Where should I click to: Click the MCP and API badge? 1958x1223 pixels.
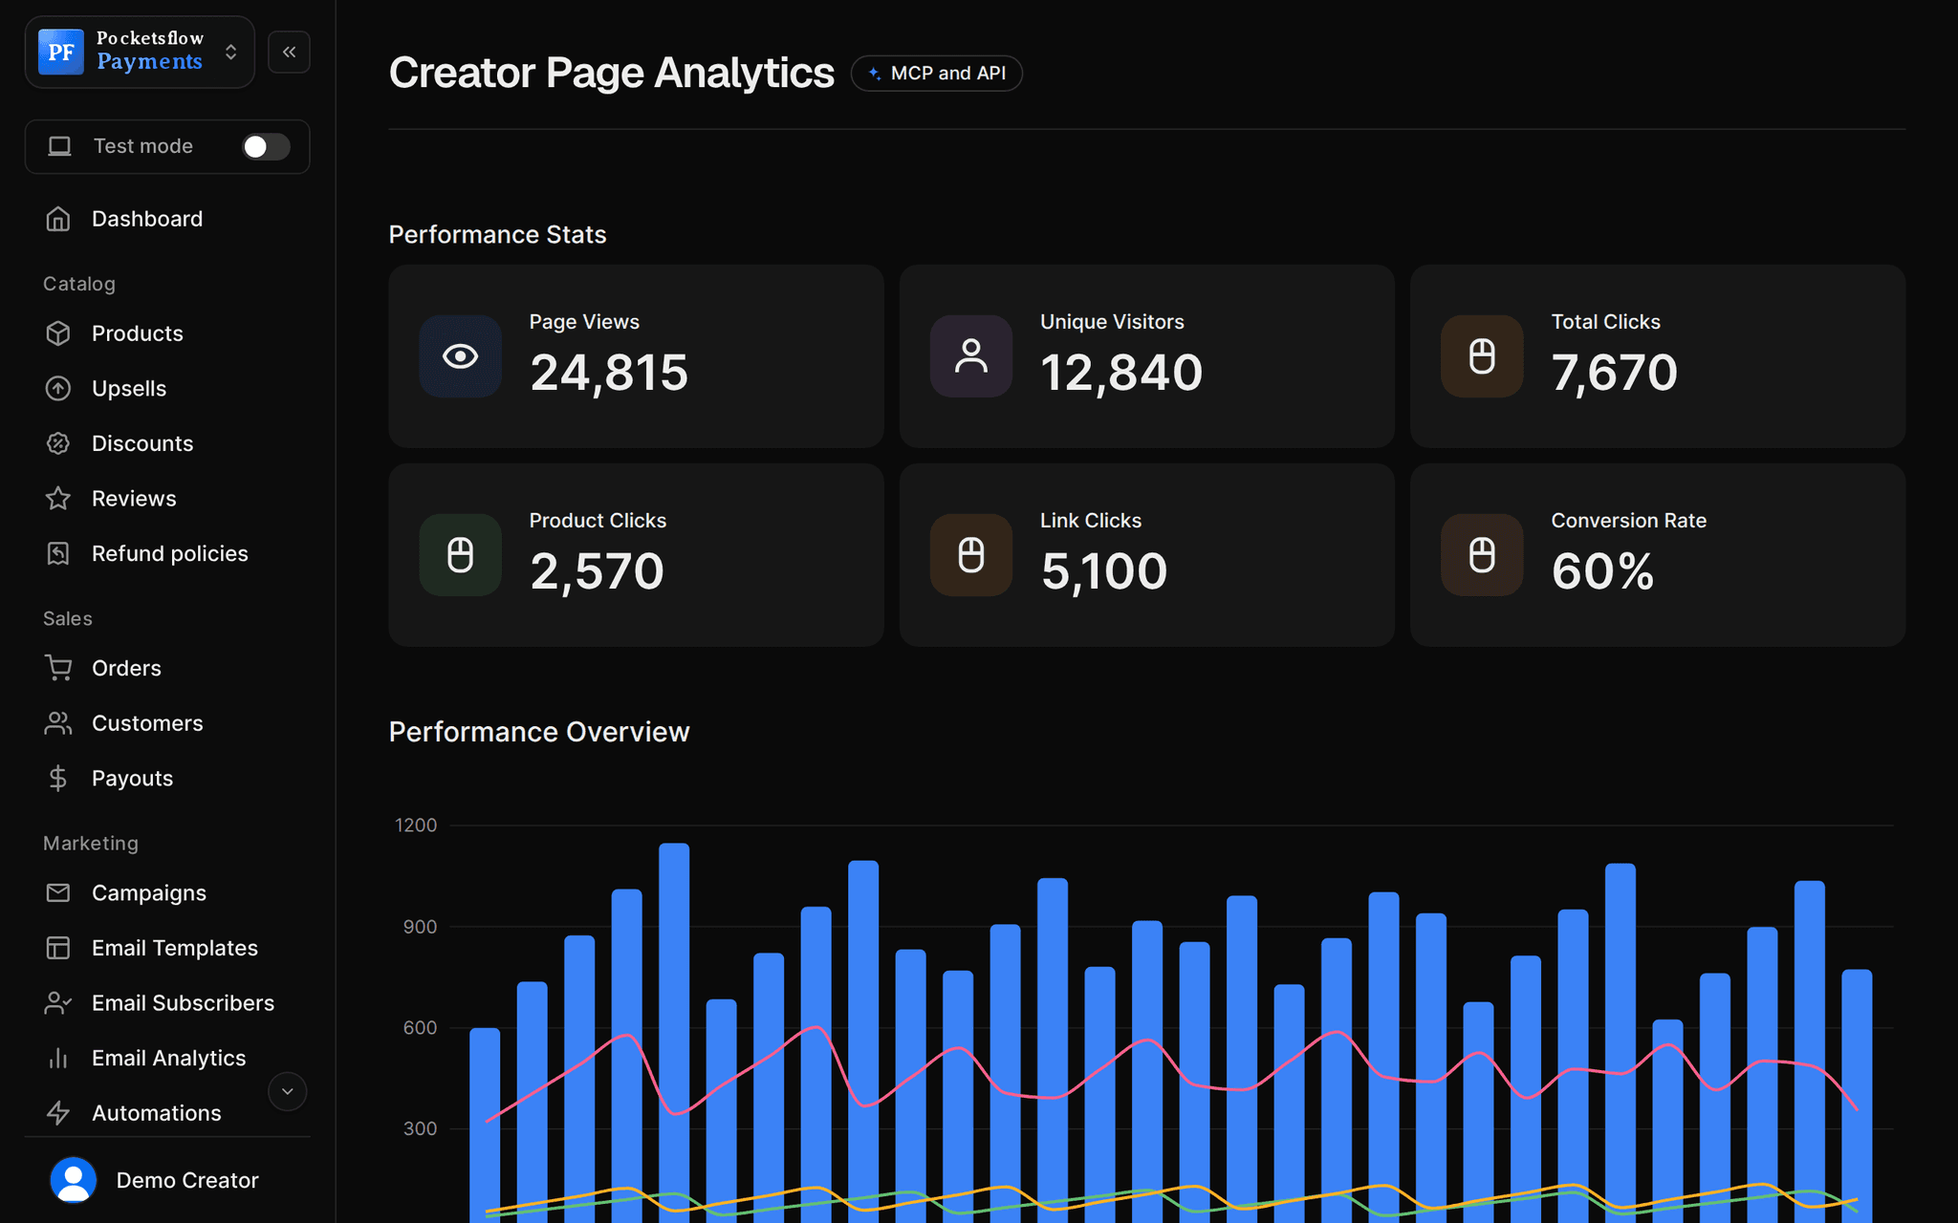click(x=937, y=74)
